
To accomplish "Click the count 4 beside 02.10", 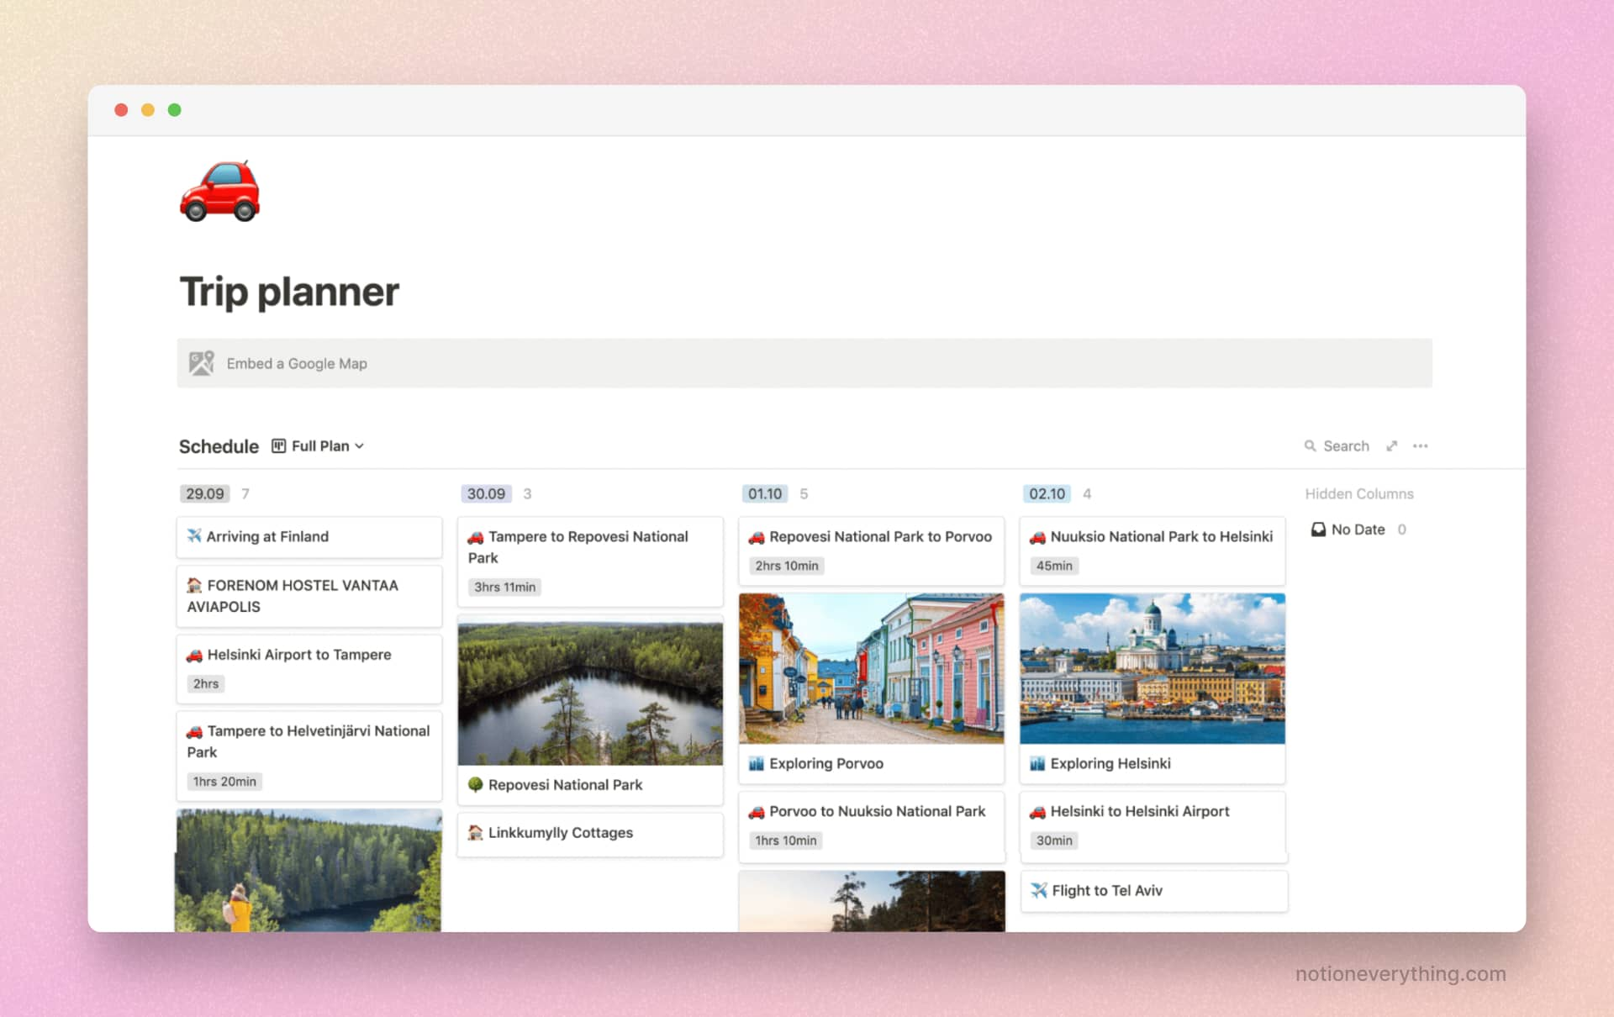I will (1087, 493).
